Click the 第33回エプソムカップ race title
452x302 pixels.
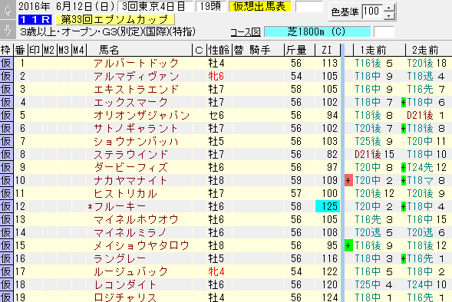coord(114,20)
